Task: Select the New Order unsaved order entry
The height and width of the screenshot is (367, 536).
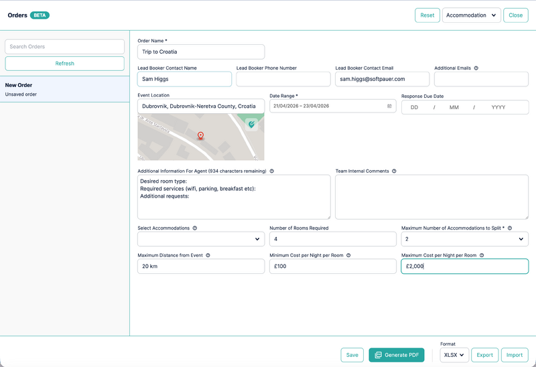Action: coord(64,89)
